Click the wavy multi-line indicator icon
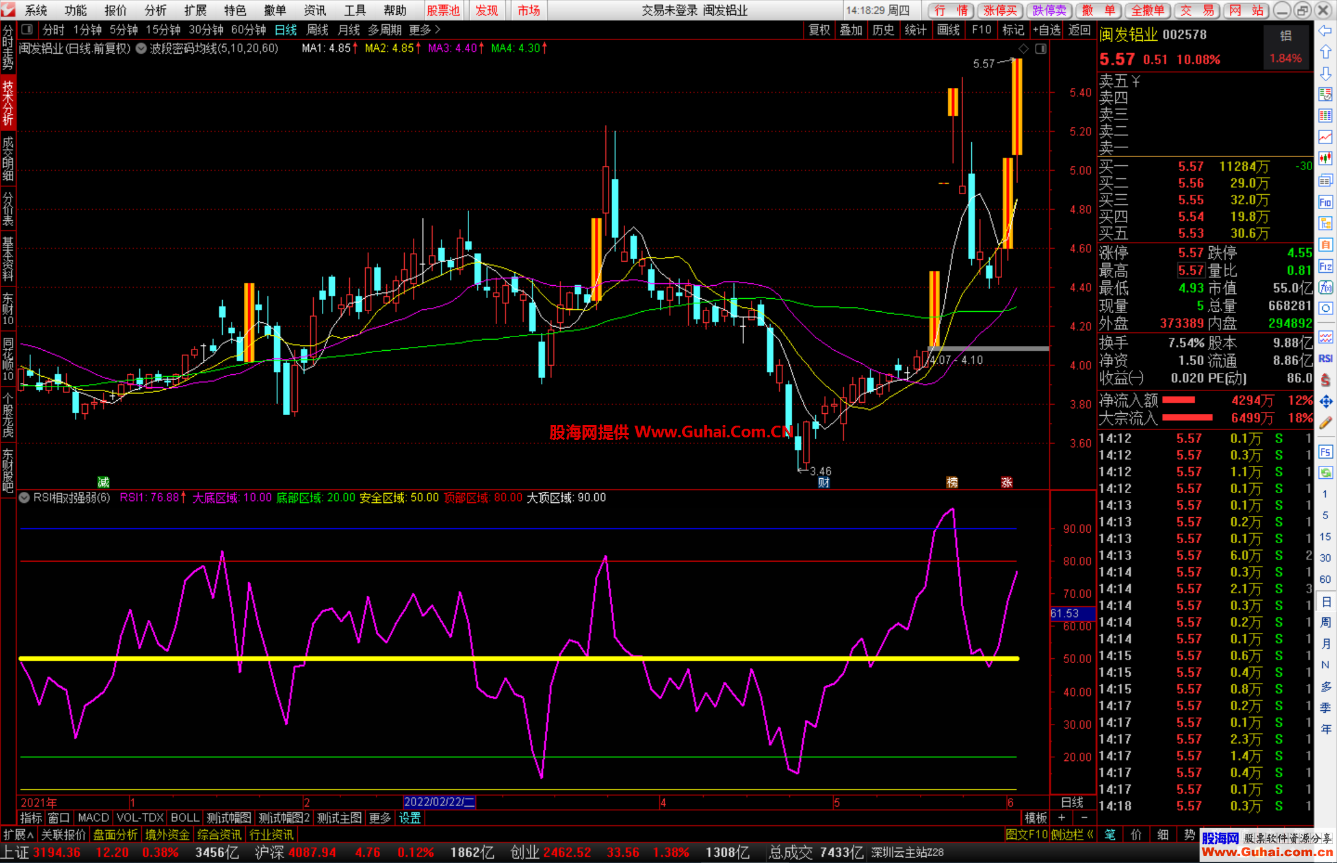1337x863 pixels. pyautogui.click(x=1325, y=337)
